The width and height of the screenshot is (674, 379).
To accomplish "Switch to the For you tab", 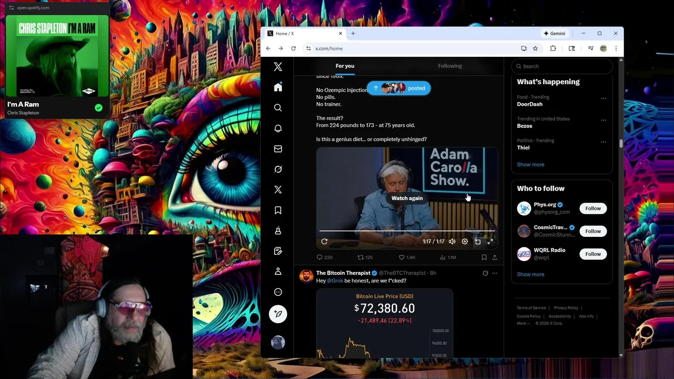I will tap(345, 66).
